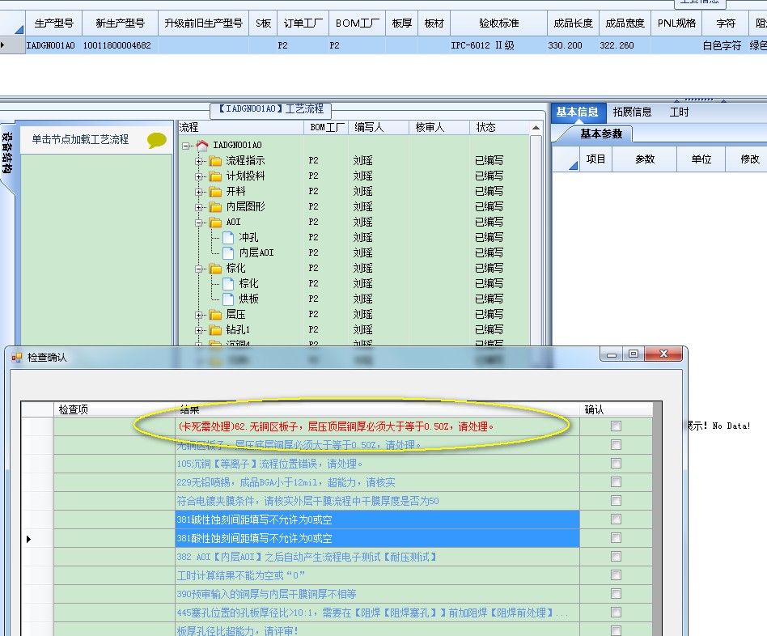Click the 成品长度 column header
Viewport: 767px width, 636px height.
[x=573, y=23]
